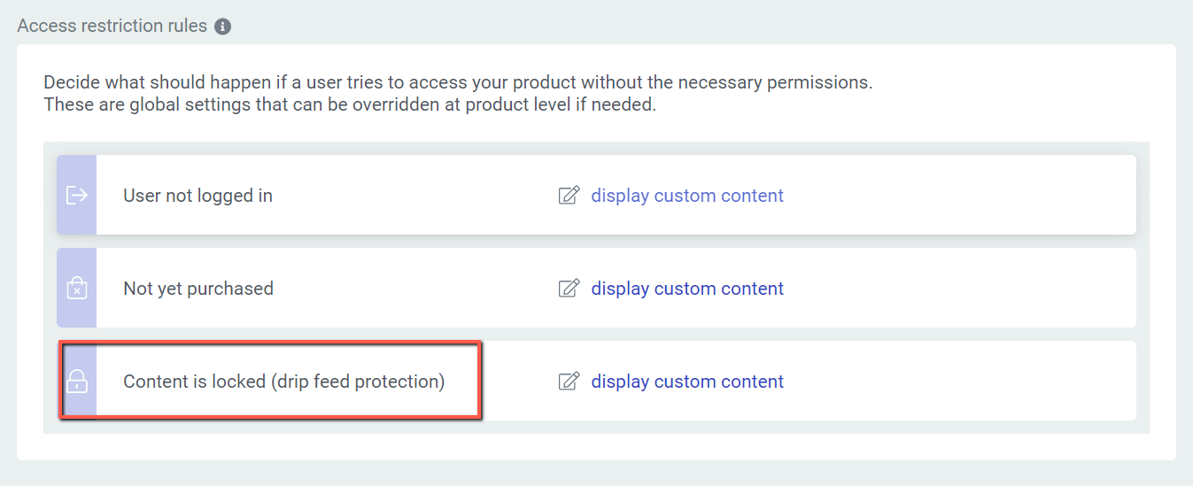
Task: Click the Access restriction rules heading
Action: (112, 26)
